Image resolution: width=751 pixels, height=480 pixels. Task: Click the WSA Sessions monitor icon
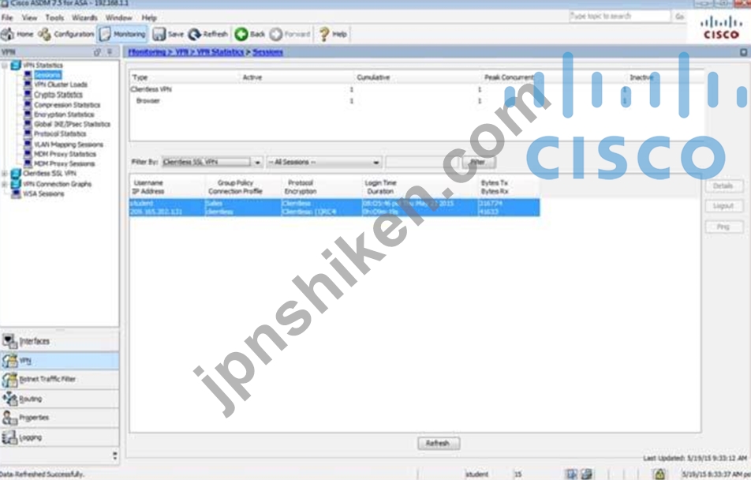[17, 193]
